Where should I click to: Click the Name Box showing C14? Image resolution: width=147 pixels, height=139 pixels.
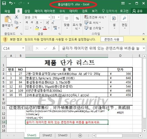[x=14, y=48]
